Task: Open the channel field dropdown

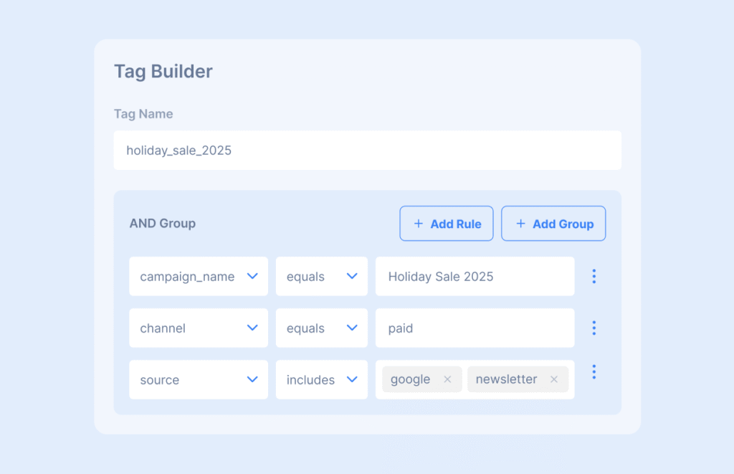Action: [x=199, y=328]
